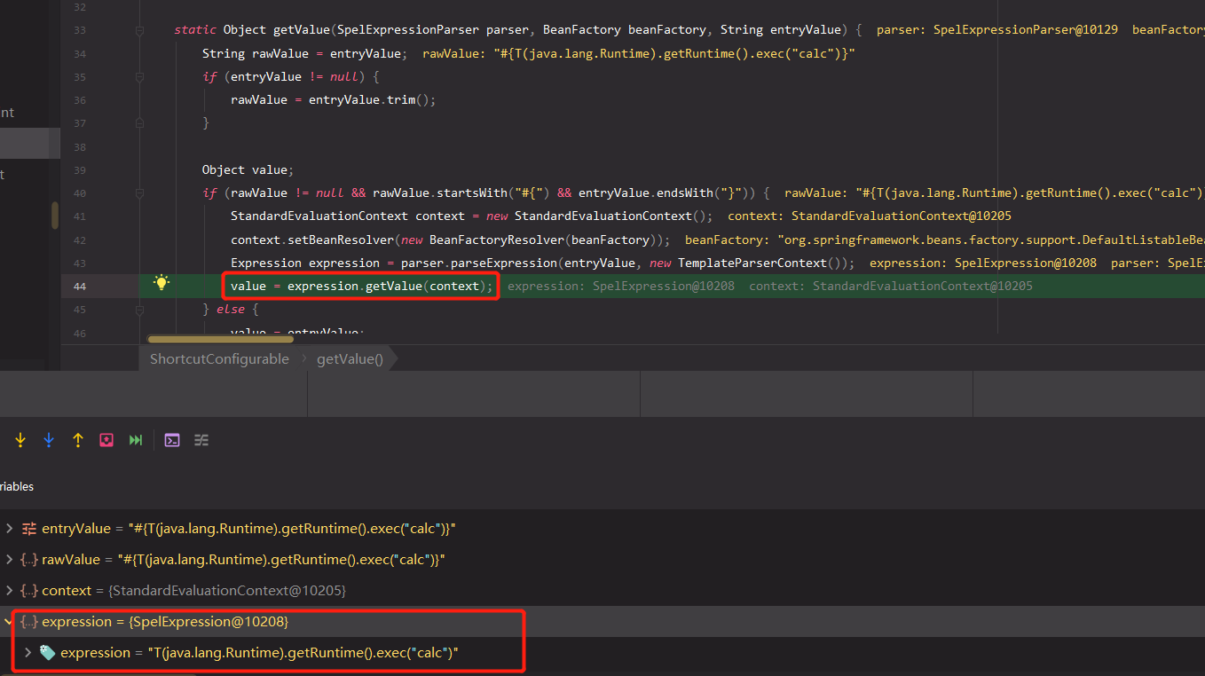Click the entryValue variable's string value
1205x676 pixels.
click(292, 529)
